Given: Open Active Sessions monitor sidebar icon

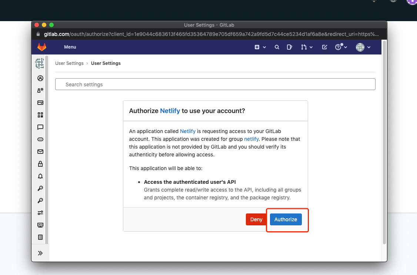Looking at the screenshot, I should [40, 225].
